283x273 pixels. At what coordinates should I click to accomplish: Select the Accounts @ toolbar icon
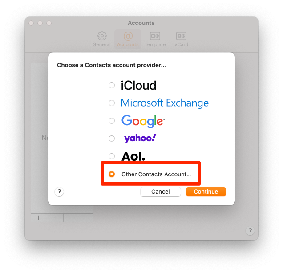point(128,36)
